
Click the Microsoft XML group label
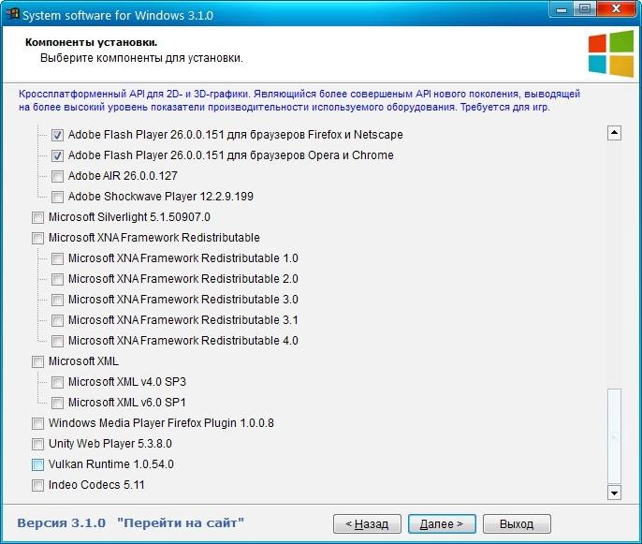click(x=83, y=361)
